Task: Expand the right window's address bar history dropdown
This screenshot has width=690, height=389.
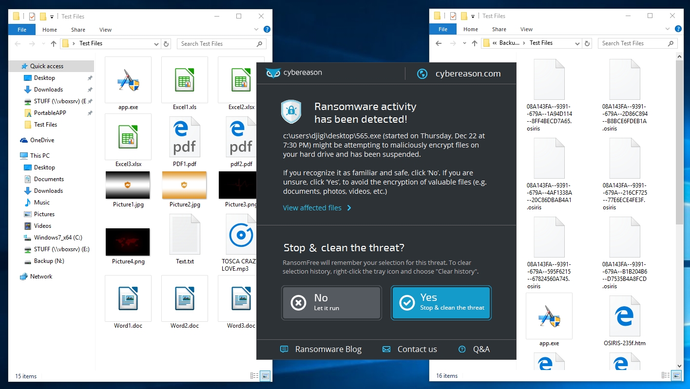Action: 577,43
